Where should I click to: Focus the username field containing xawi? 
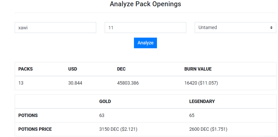[x=56, y=28]
